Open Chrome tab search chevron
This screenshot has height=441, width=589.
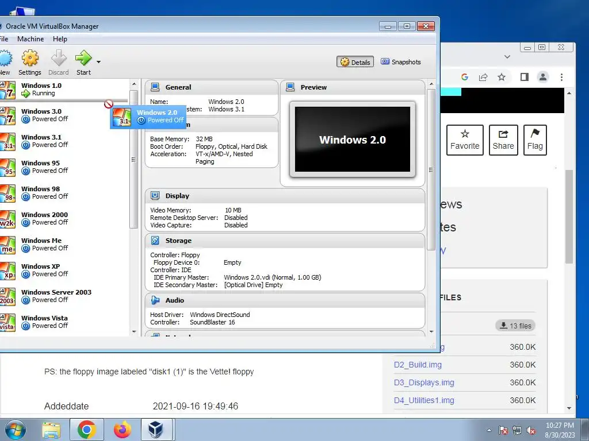tap(507, 57)
